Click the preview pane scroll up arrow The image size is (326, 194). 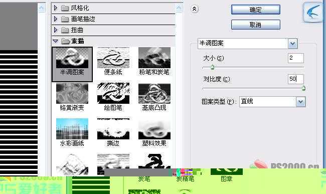[x=42, y=8]
